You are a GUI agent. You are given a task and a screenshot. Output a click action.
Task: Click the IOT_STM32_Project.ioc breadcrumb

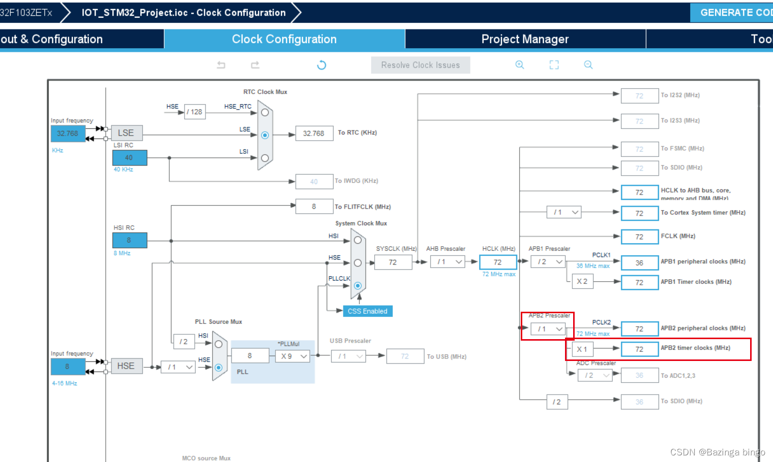[x=184, y=13]
